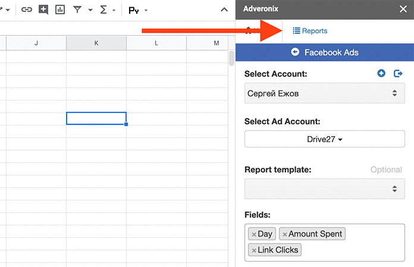
Task: Remove the Link Clicks field tag
Action: [x=254, y=250]
